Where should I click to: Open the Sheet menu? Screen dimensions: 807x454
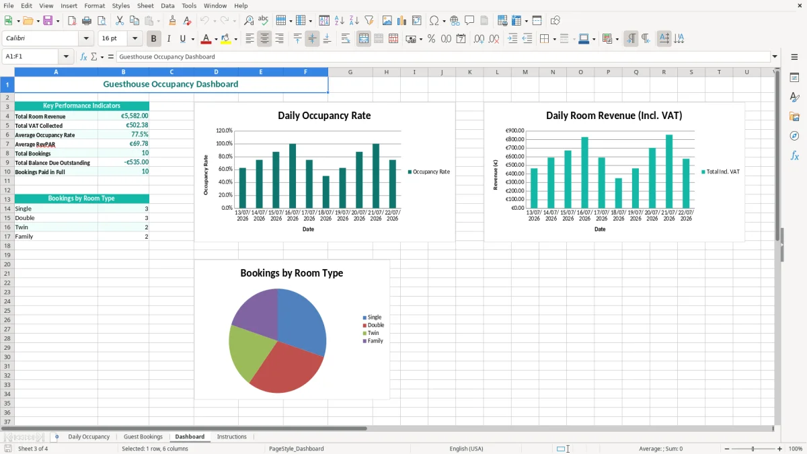pyautogui.click(x=145, y=5)
